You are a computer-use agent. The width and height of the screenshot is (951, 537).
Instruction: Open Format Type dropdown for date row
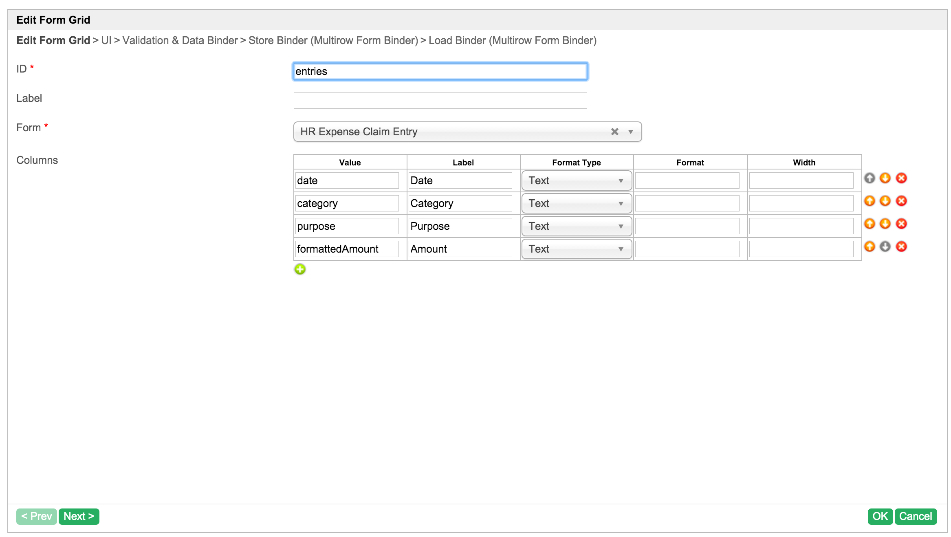[576, 180]
